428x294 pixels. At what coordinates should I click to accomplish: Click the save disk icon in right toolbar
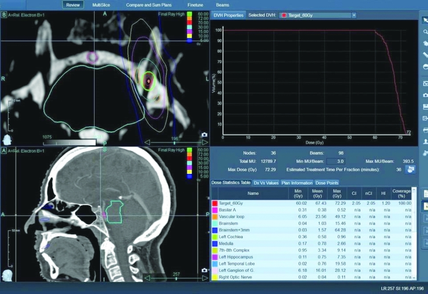tap(425, 106)
